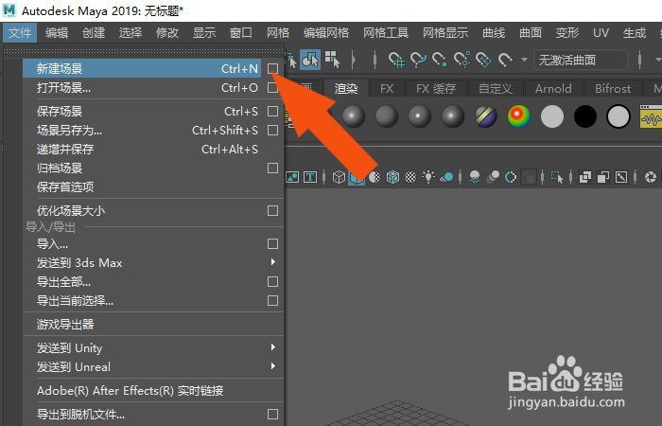Viewport: 662px width, 426px height.
Task: Click the light gray material sphere
Action: click(x=552, y=116)
